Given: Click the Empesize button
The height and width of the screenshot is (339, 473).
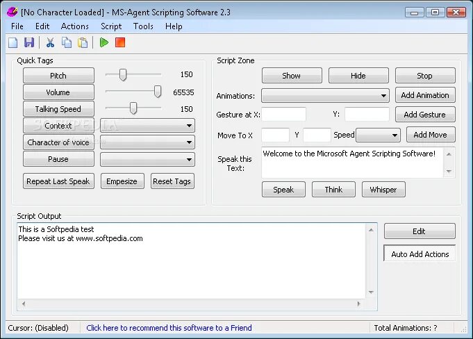Looking at the screenshot, I should coord(122,181).
